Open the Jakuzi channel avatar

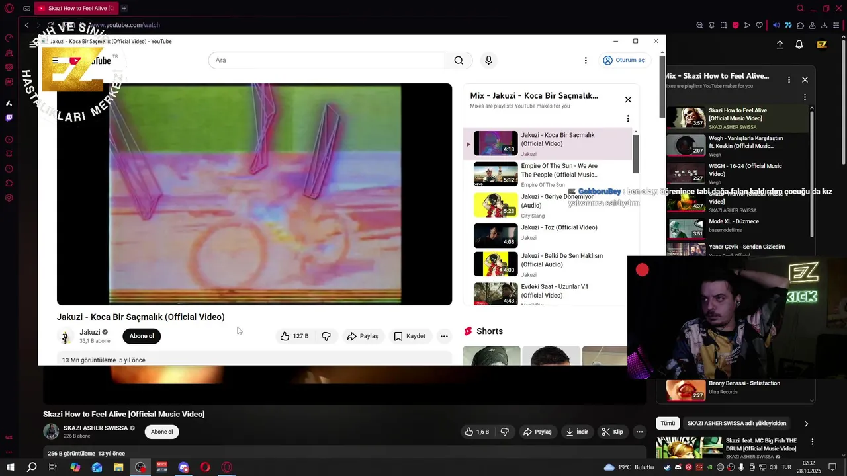pos(65,337)
